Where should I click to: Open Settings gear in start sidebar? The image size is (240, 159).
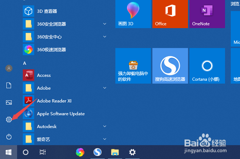tap(9, 120)
